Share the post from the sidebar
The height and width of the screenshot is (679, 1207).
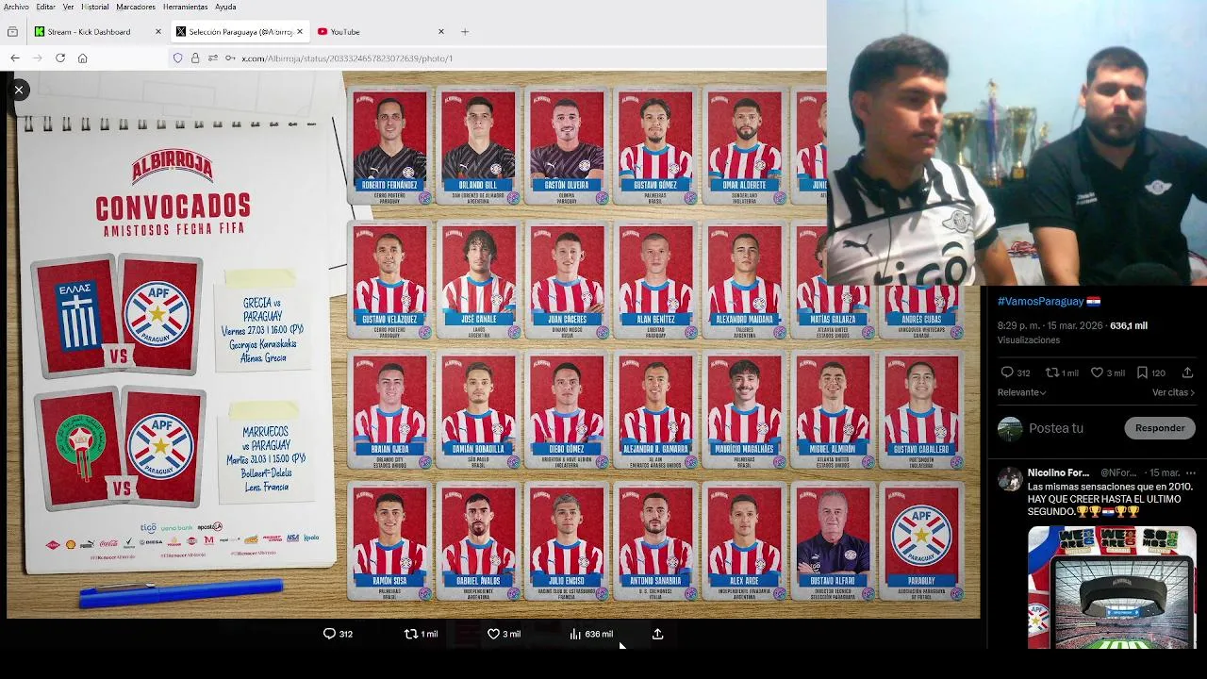tap(1187, 373)
